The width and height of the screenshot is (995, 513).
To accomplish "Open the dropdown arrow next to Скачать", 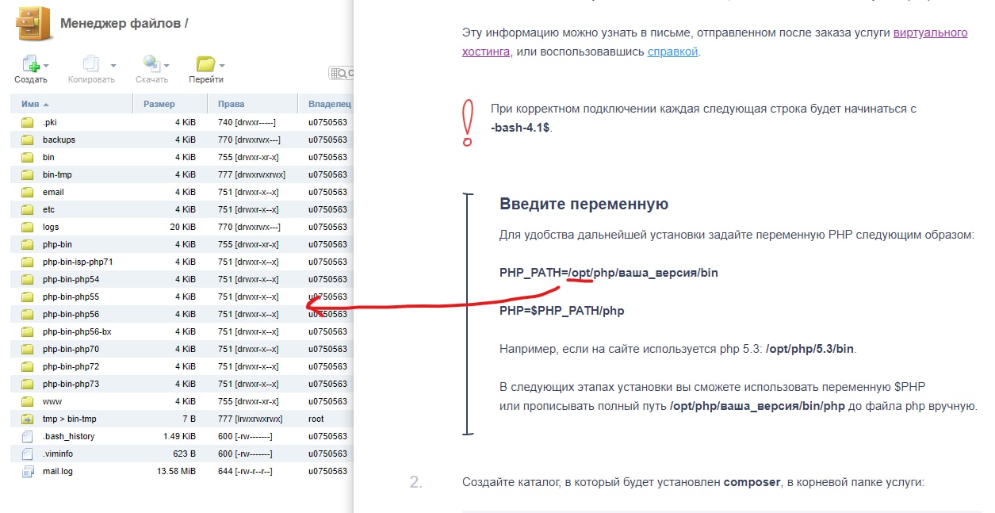I will point(165,66).
